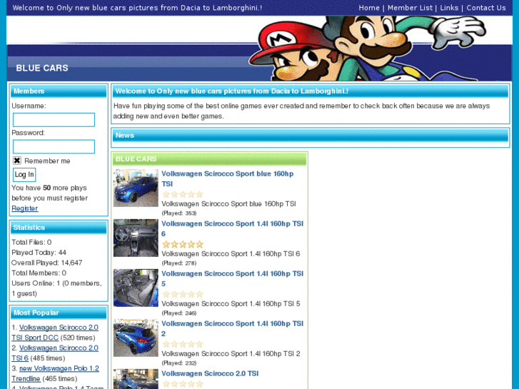This screenshot has height=389, width=519.
Task: Click the Most Popular panel header
Action: coord(59,313)
